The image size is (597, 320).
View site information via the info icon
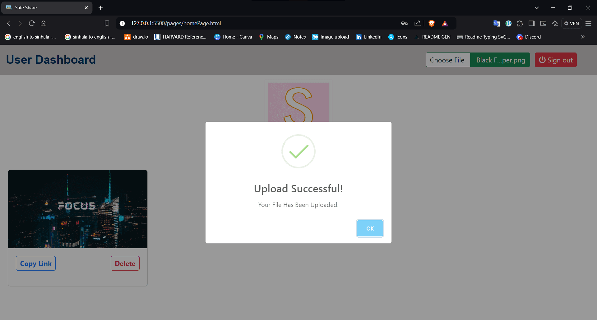pyautogui.click(x=122, y=23)
